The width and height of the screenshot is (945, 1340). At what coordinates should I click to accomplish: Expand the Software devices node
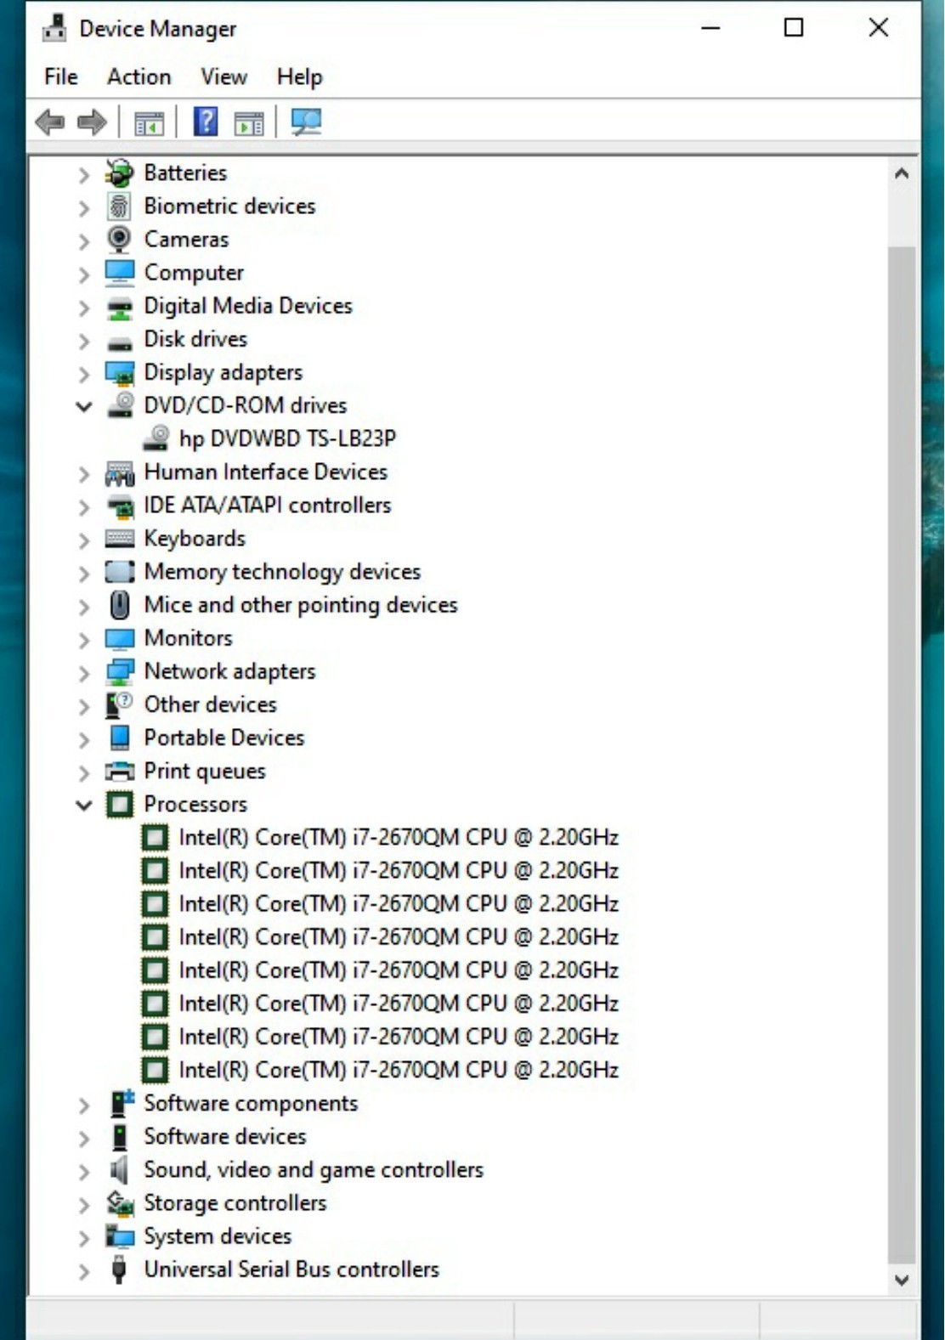pos(83,1138)
